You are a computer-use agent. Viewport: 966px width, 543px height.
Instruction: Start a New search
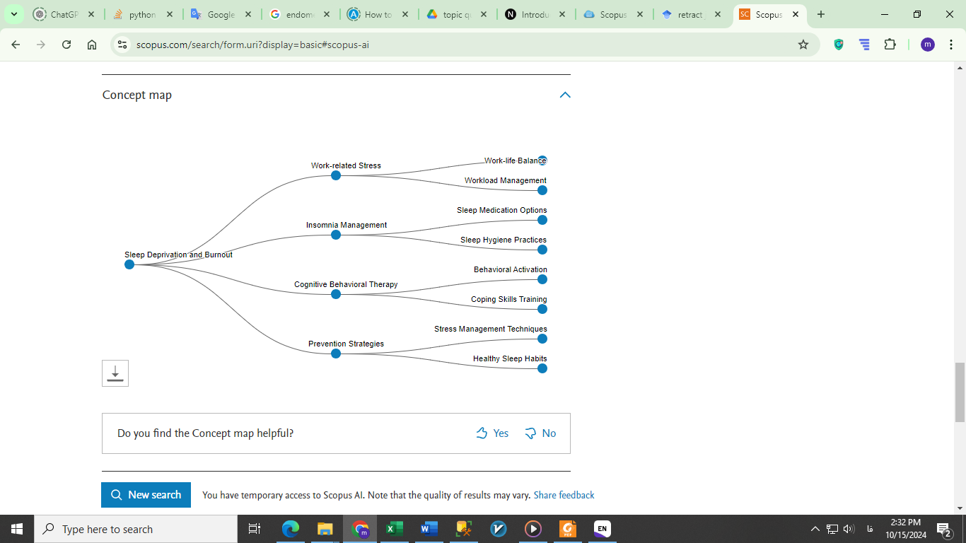[x=146, y=495]
